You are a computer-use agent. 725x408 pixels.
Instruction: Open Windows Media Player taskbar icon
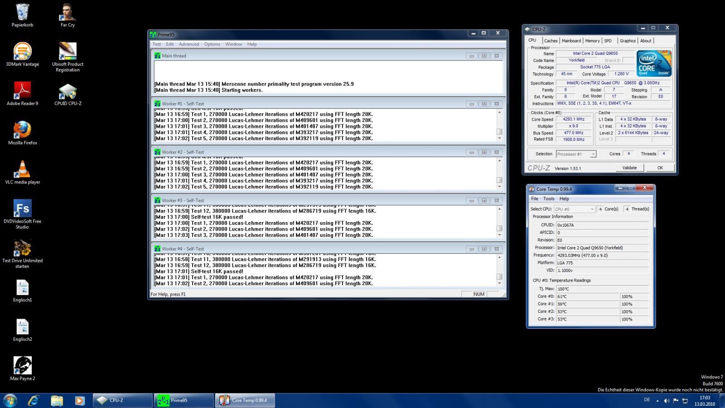click(80, 400)
